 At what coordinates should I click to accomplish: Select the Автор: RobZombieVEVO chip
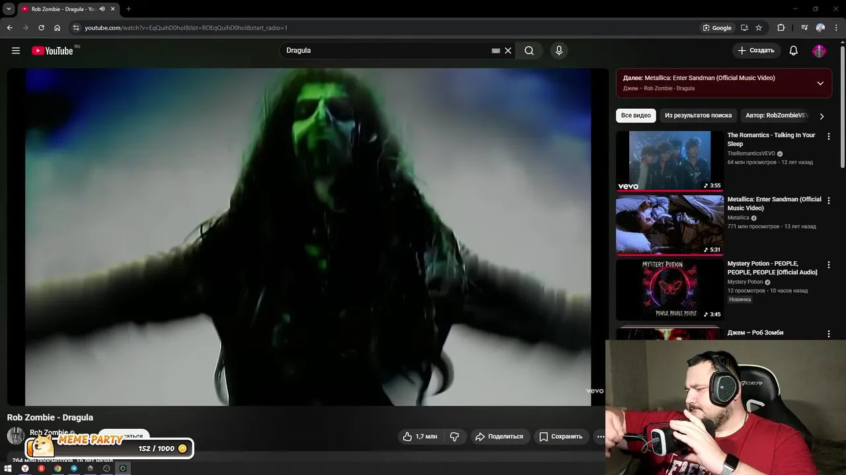pos(777,115)
